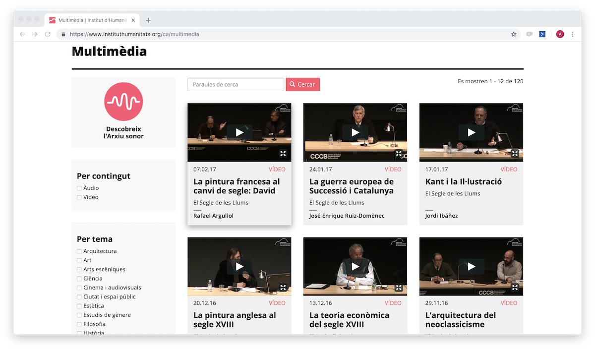Play the L'arquitectura del neoclassicisme video
Screen dimensions: 595x351
471,266
